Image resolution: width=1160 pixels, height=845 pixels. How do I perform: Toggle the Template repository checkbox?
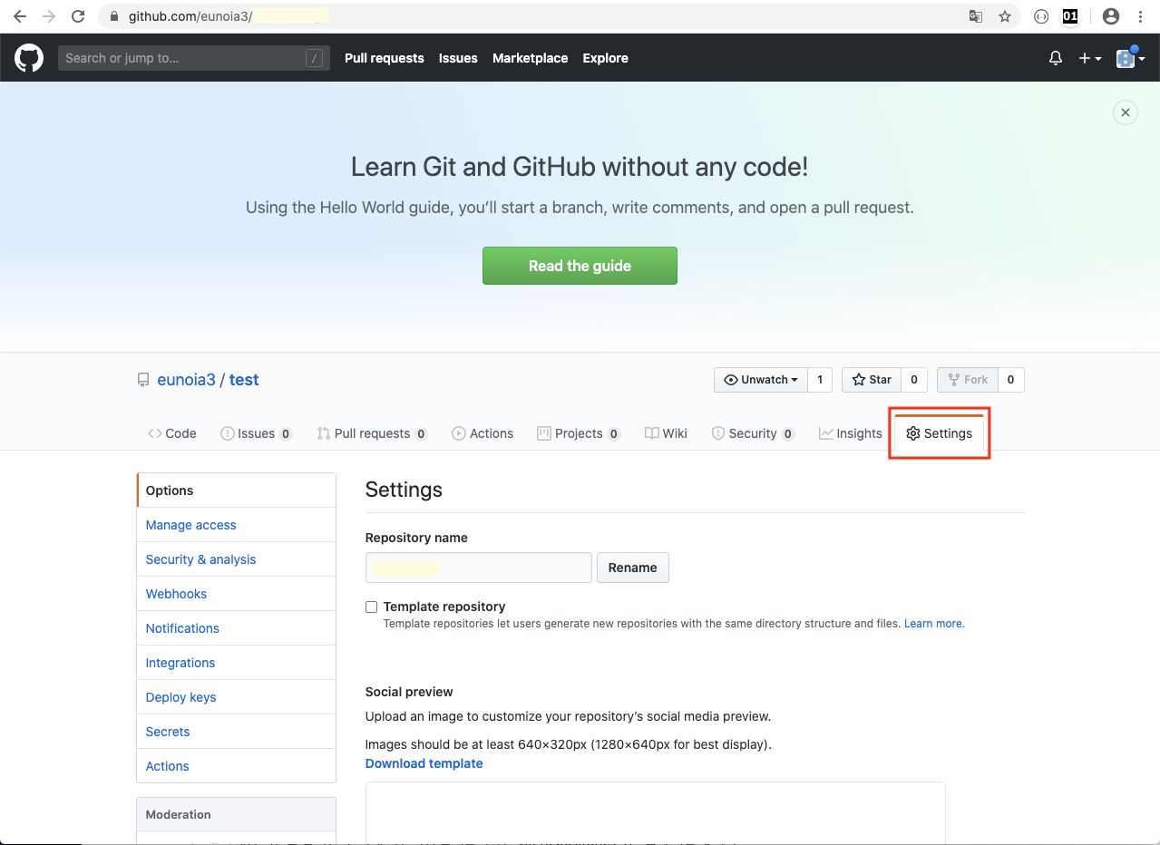(371, 607)
